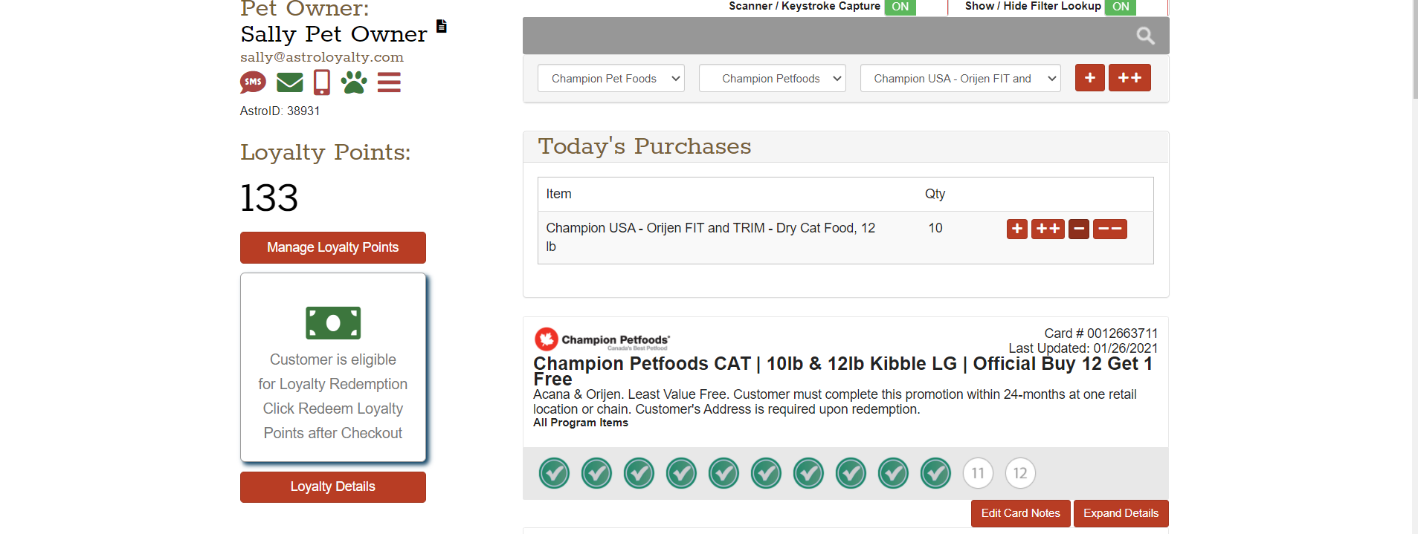
Task: Click the document icon beside Sally Pet Owner
Action: [442, 26]
